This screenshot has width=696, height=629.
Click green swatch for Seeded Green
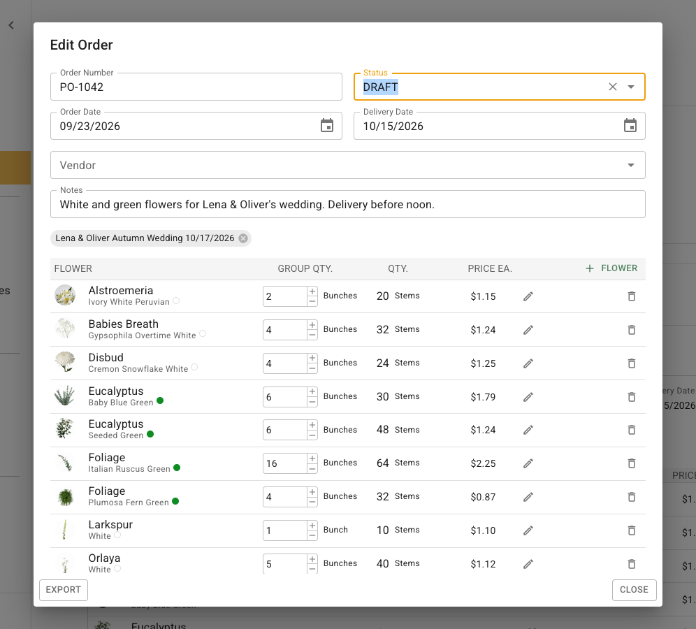pos(150,434)
